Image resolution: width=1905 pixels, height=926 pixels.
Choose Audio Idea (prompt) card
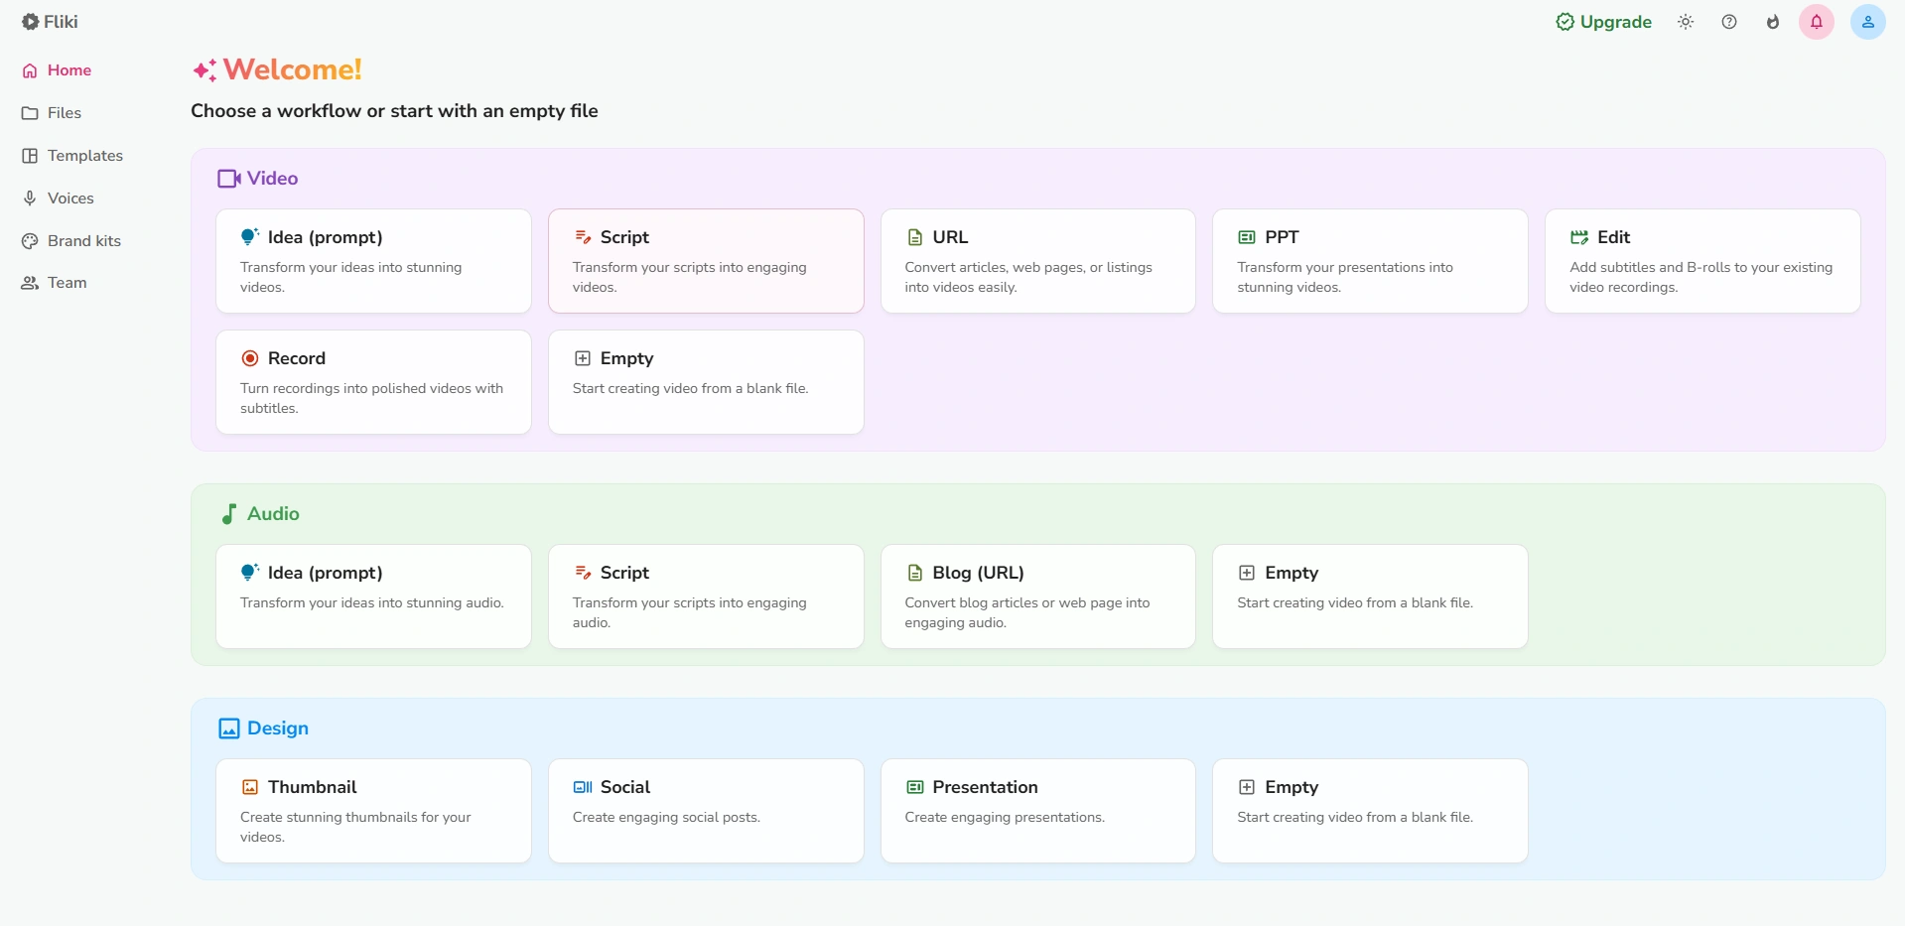tap(373, 596)
